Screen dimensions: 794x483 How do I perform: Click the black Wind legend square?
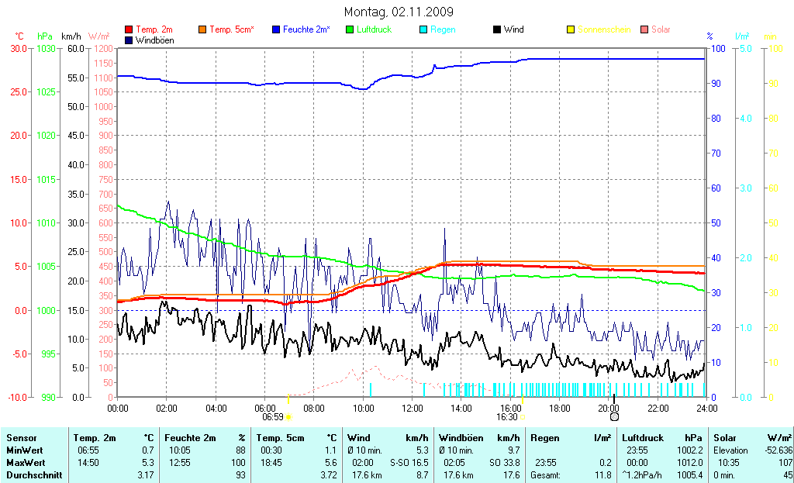(x=496, y=30)
